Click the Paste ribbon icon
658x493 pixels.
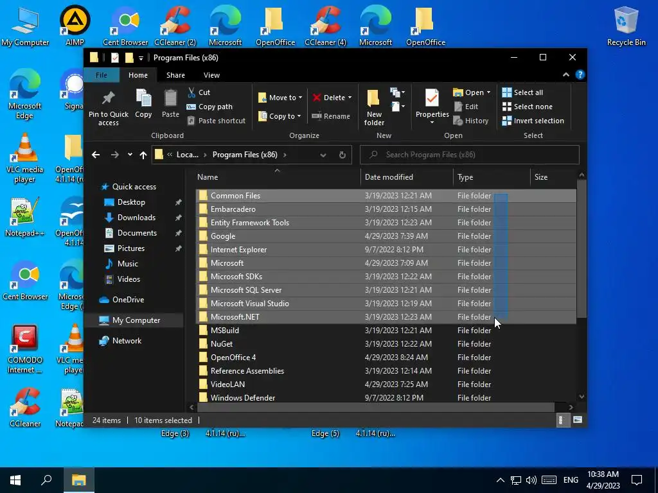170,98
